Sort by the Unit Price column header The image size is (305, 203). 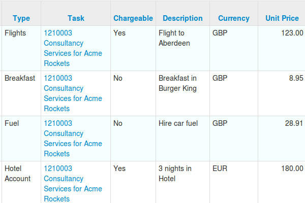pos(282,18)
